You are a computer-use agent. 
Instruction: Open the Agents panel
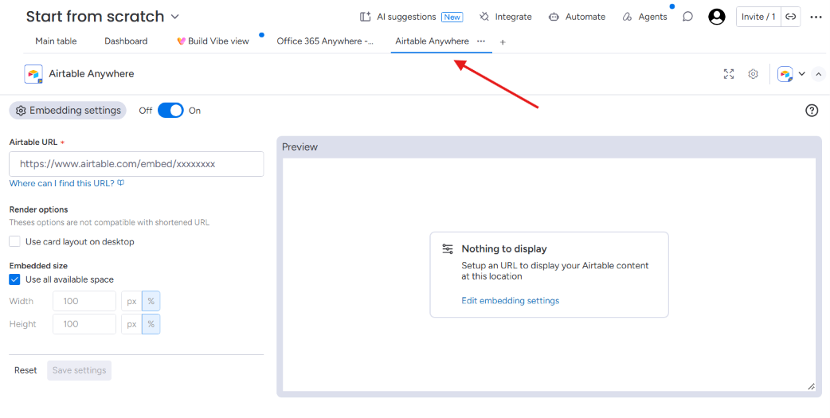644,17
